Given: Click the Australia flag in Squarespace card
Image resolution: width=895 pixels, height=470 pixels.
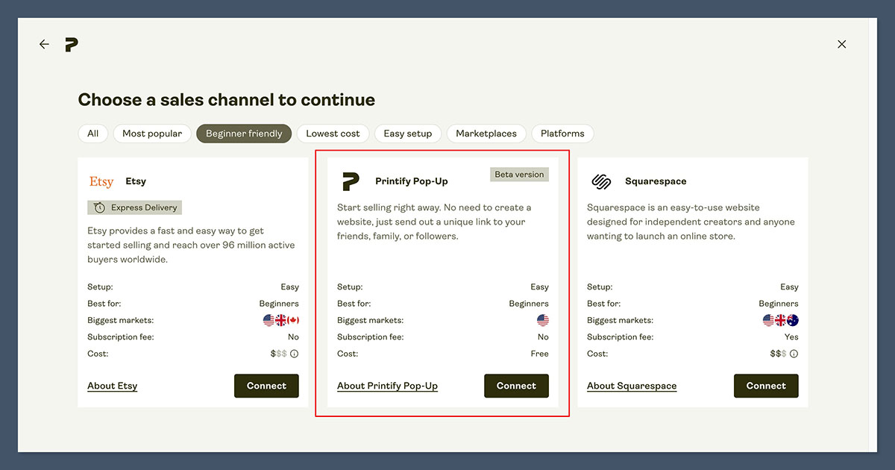Looking at the screenshot, I should 793,321.
